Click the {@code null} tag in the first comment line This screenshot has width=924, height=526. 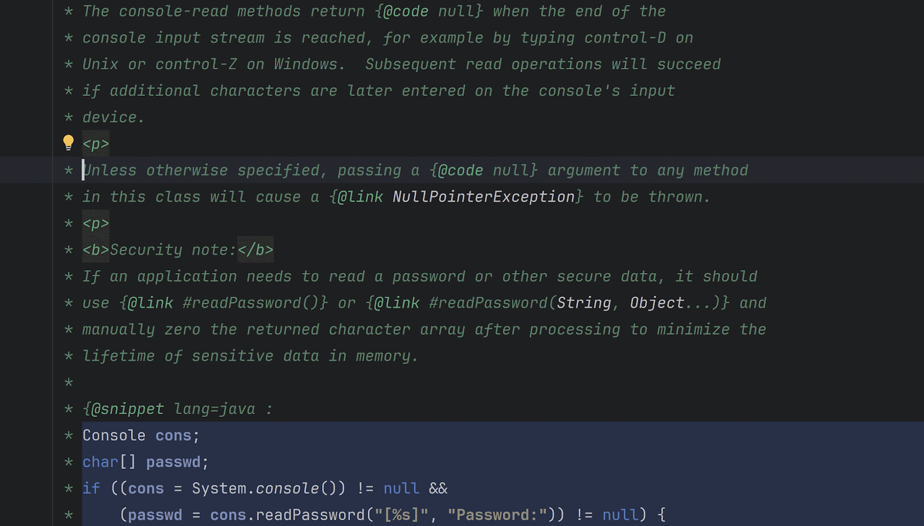[x=429, y=12]
